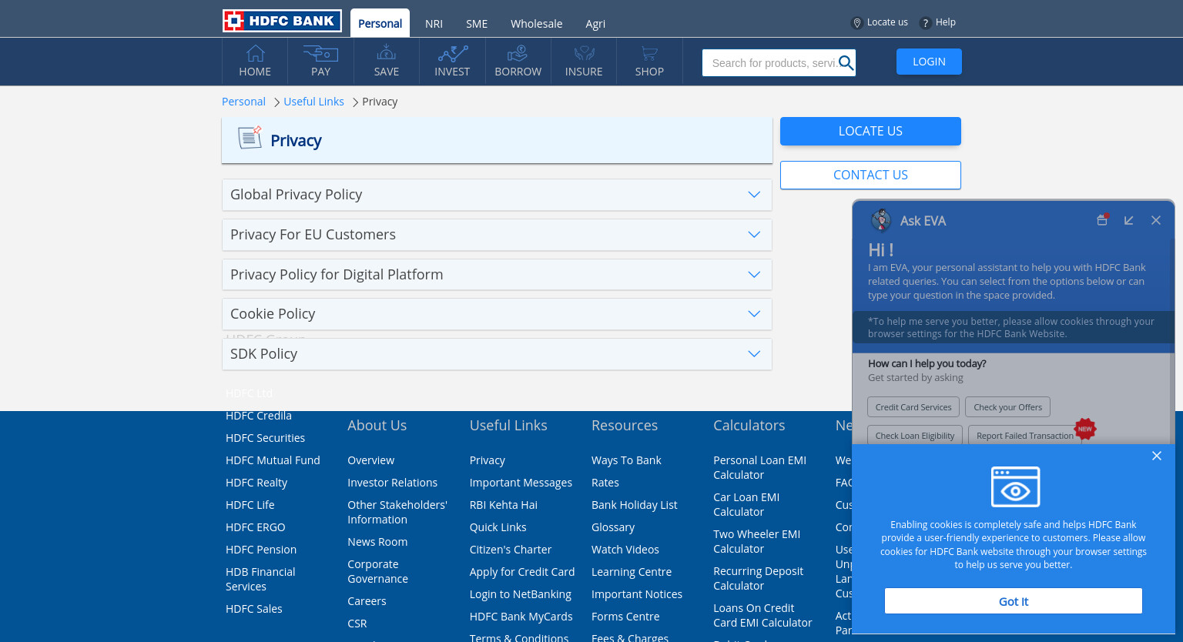Open the Forms Centre link
Image resolution: width=1183 pixels, height=642 pixels.
point(625,617)
